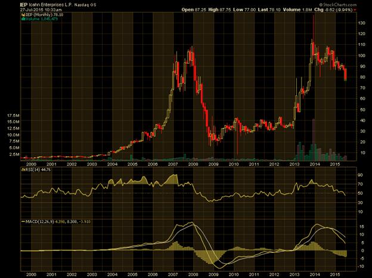Click the Volume 1,845,479 legend text
The width and height of the screenshot is (372, 278).
click(42, 18)
